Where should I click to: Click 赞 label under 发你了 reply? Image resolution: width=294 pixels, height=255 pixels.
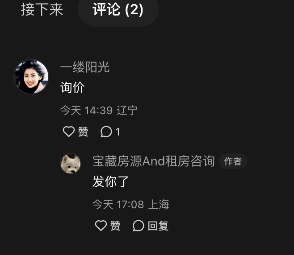click(115, 226)
